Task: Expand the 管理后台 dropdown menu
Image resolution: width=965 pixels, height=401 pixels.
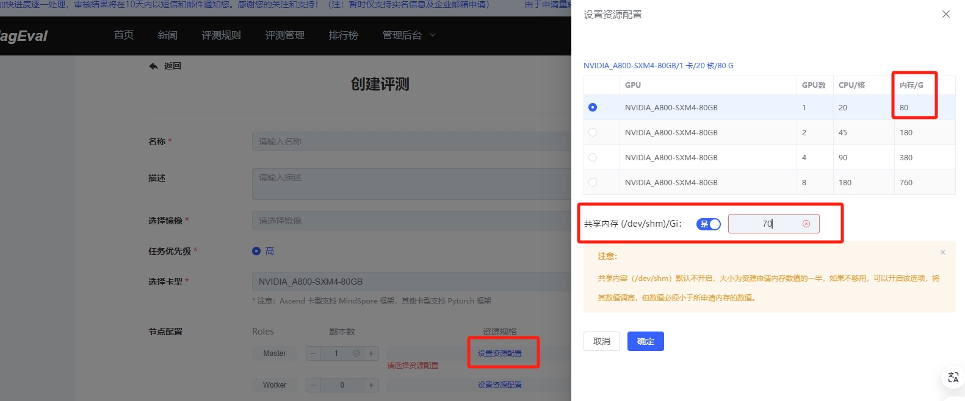Action: click(408, 35)
